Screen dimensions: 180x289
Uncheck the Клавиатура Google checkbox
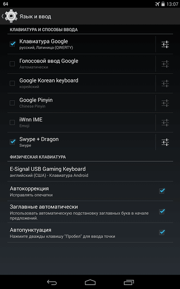12,44
